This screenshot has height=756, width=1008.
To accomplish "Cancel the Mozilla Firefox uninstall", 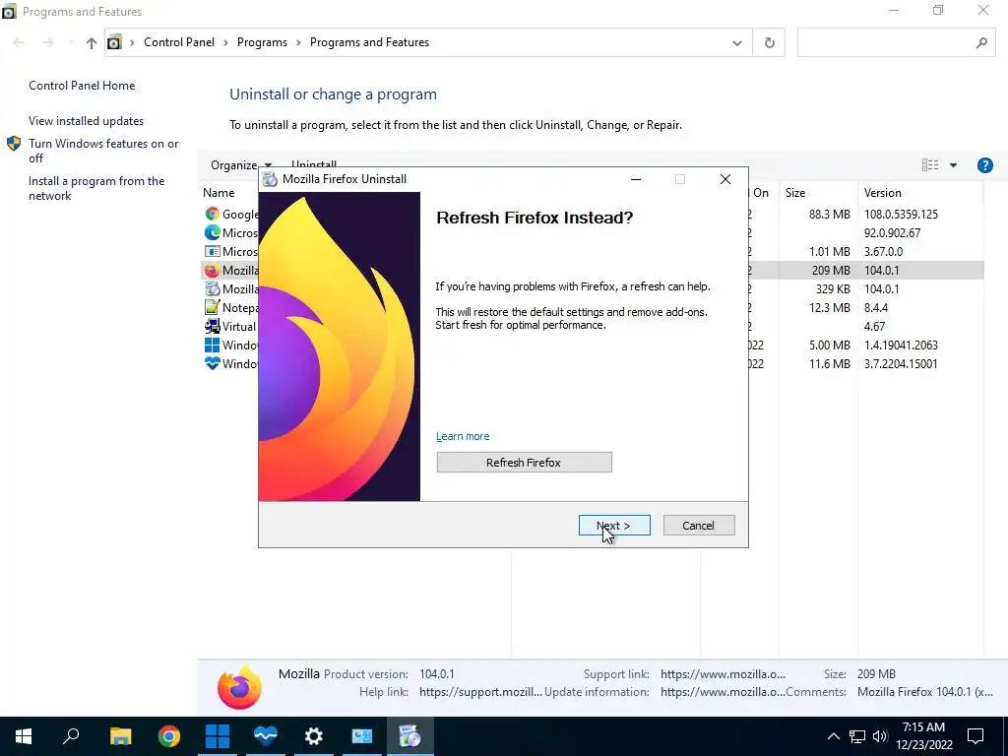I will coord(698,526).
